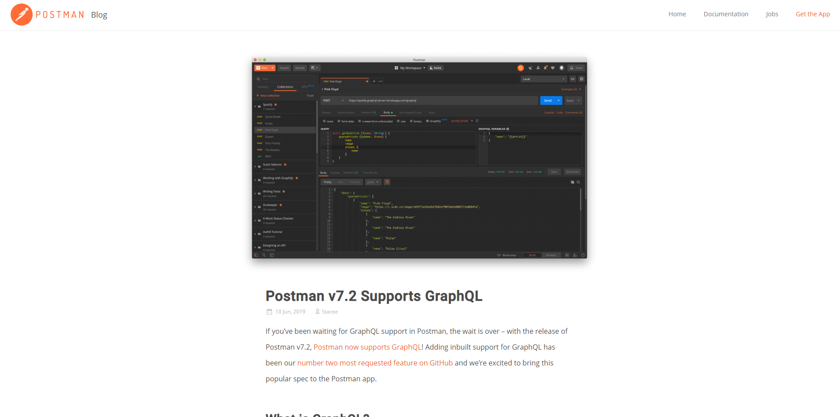Click the satellite capture icon in the app header
Screen dimensions: 839x417
click(x=530, y=68)
